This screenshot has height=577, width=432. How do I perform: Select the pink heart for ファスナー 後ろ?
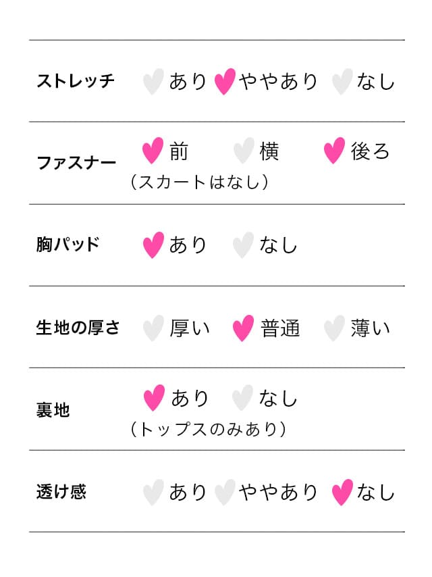click(335, 151)
